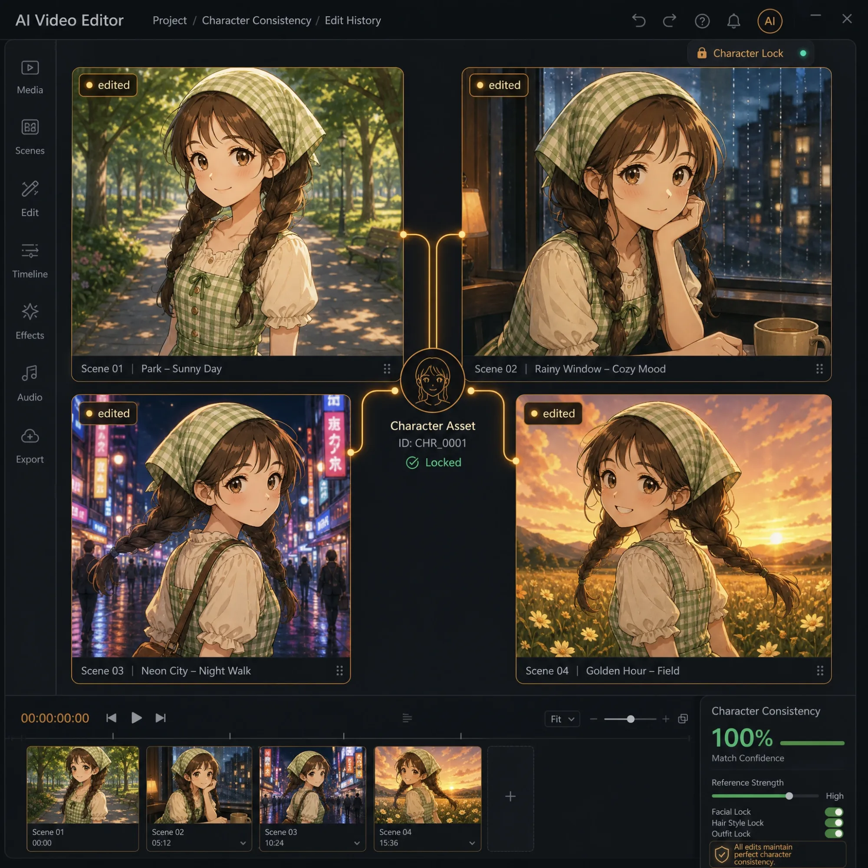Click edited badge on Scene 03
Screen dimensions: 868x868
[108, 413]
